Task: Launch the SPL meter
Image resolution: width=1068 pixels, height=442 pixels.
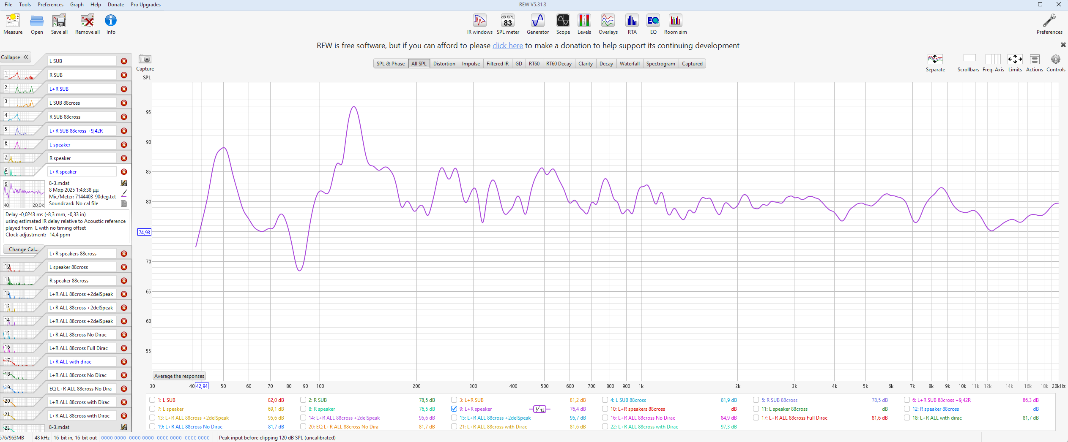Action: pos(507,24)
